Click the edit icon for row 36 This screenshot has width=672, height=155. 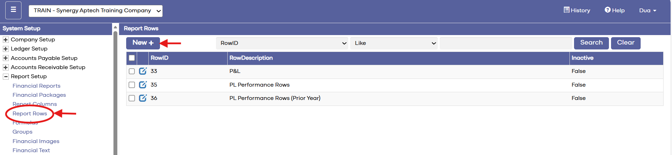(x=143, y=98)
